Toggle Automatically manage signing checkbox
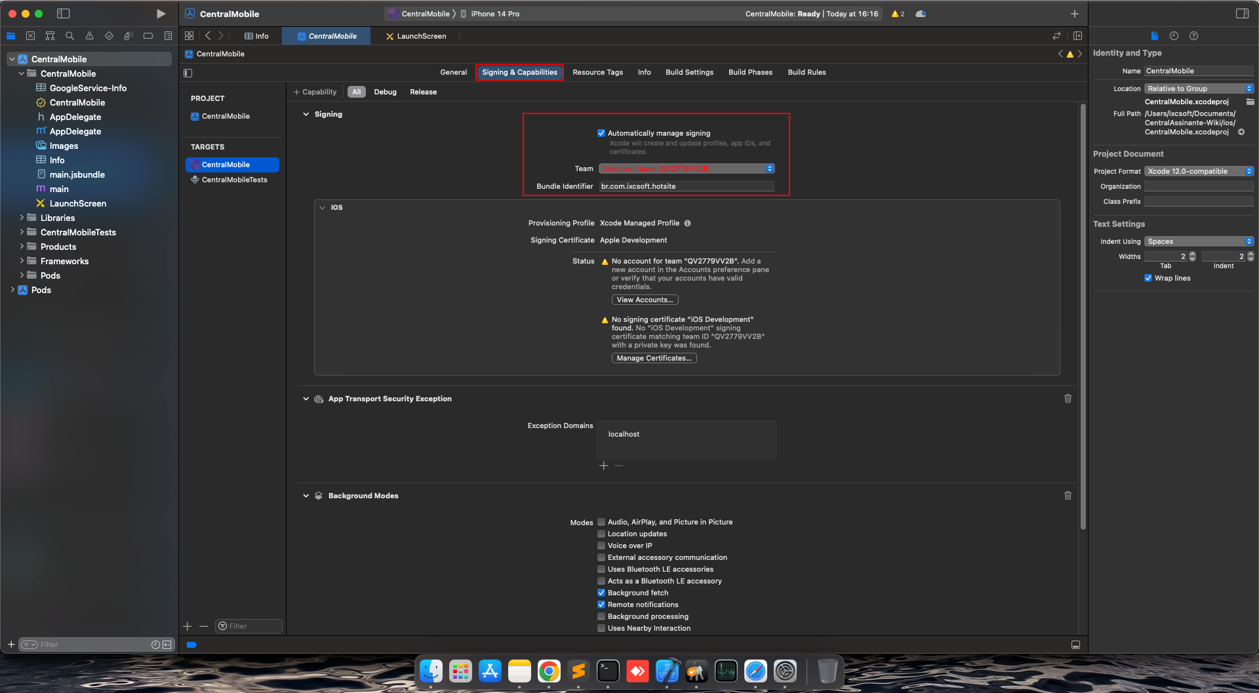The image size is (1259, 693). (x=601, y=133)
